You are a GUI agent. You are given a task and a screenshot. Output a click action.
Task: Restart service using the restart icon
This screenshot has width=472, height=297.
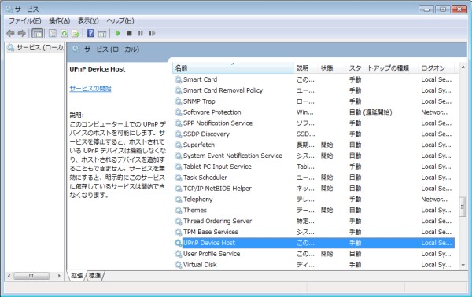click(152, 33)
